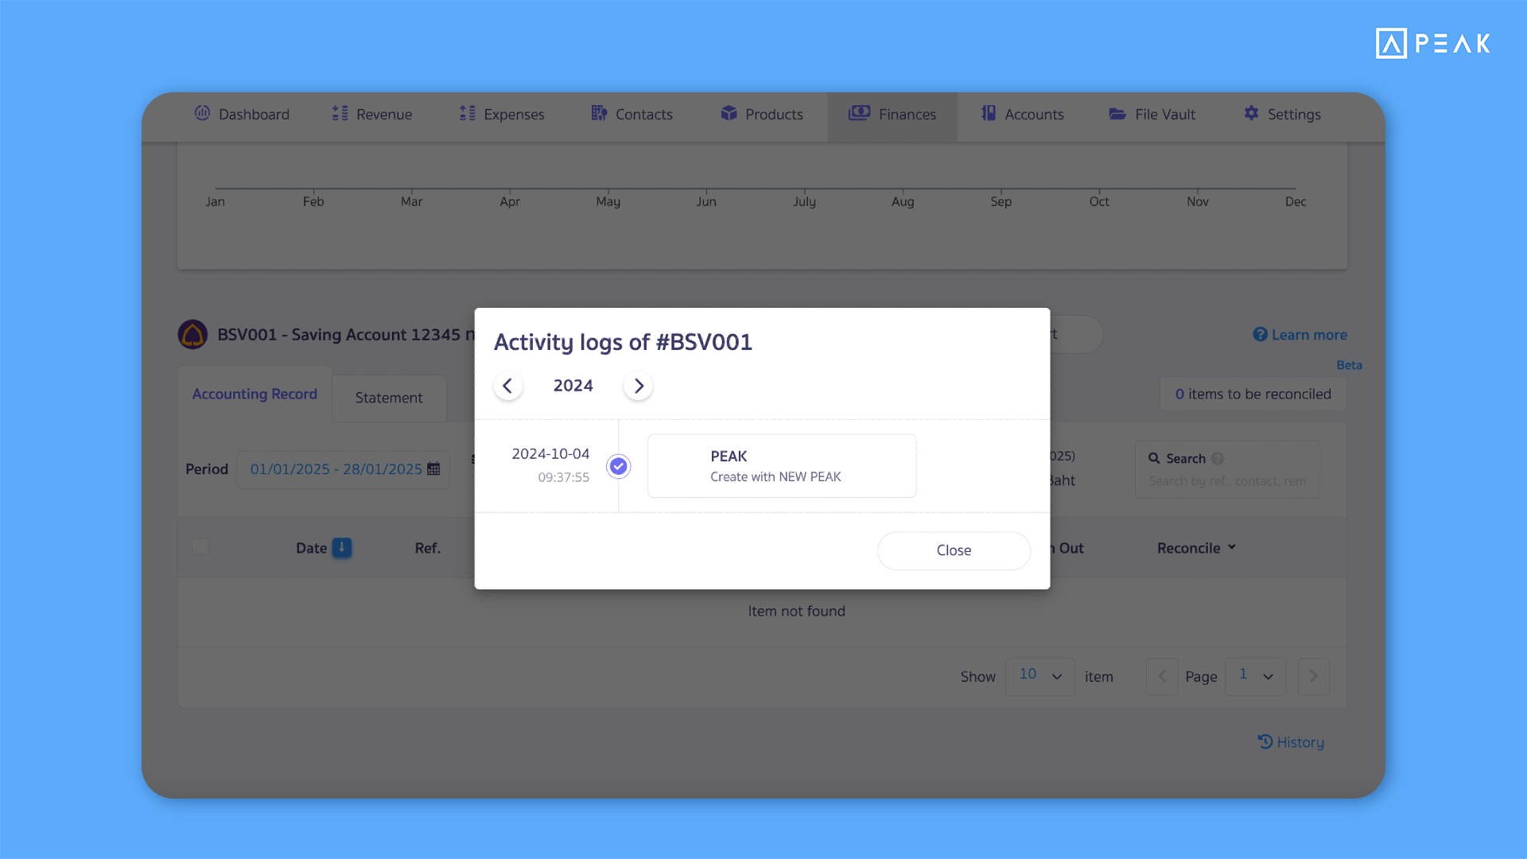1527x859 pixels.
Task: Switch to the Statement tab
Action: (x=389, y=398)
